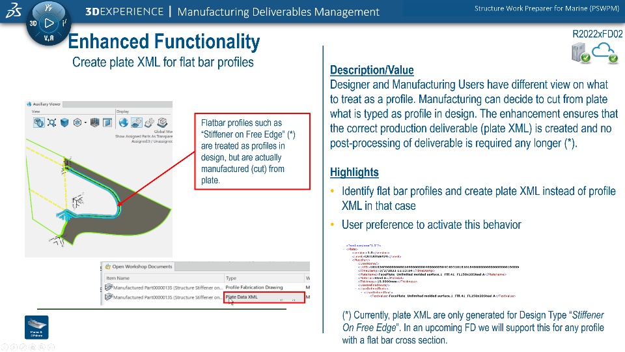Click the Assigned / Unassigned count text

coord(152,141)
